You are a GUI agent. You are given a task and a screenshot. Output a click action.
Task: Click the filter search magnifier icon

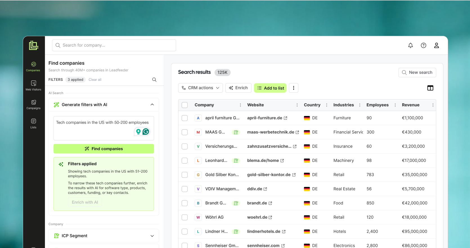pyautogui.click(x=154, y=80)
